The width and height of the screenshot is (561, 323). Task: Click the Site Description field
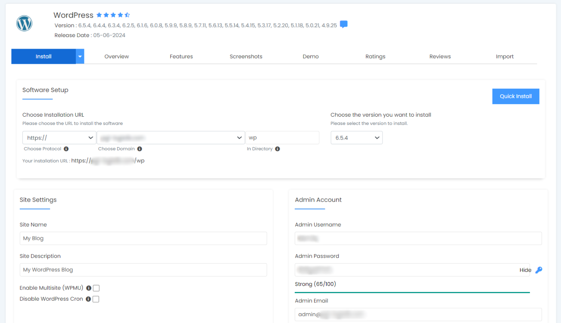143,270
